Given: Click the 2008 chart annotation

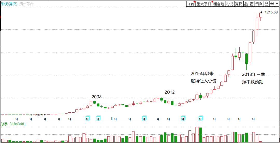Looking at the screenshot, I should click(x=96, y=97).
